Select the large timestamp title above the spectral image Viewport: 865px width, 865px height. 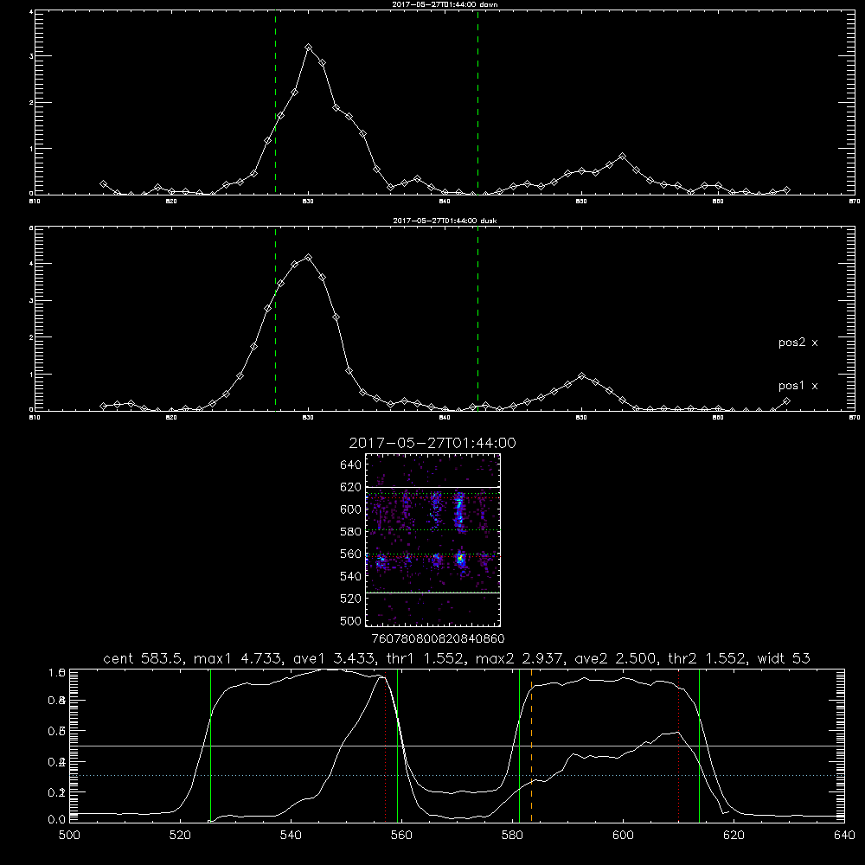pos(432,443)
